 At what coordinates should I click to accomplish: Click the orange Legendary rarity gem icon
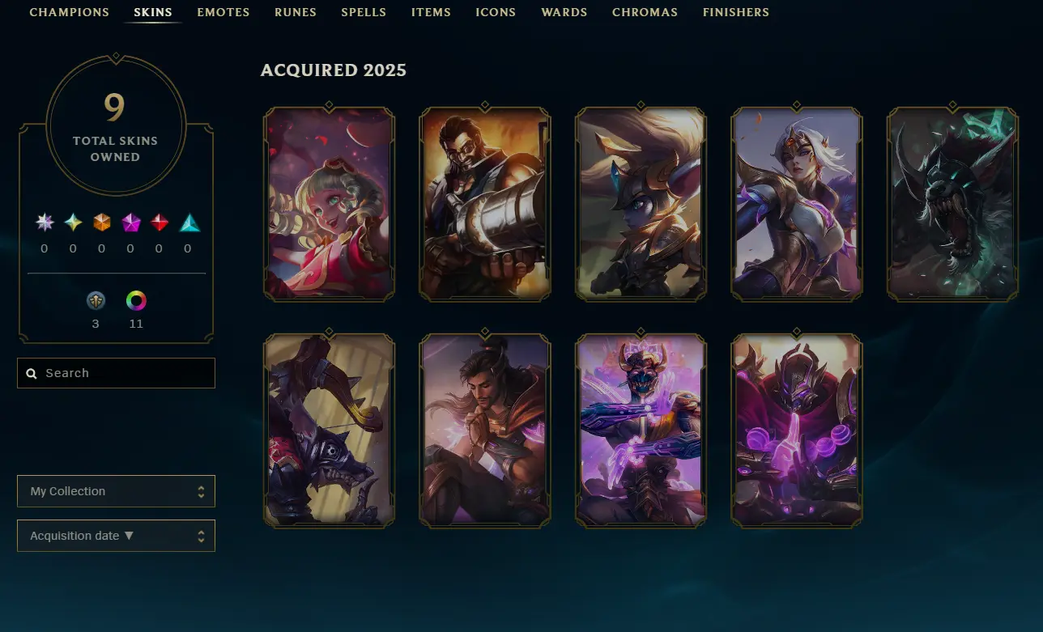coord(102,223)
